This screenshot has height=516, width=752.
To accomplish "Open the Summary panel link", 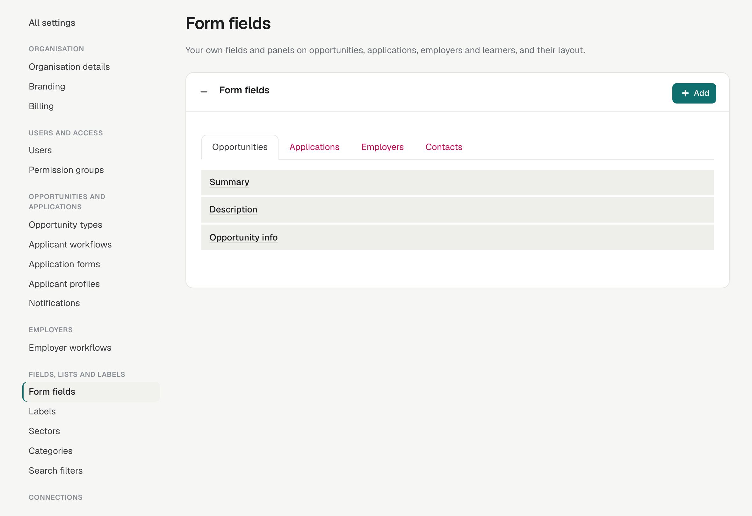I will tap(229, 182).
